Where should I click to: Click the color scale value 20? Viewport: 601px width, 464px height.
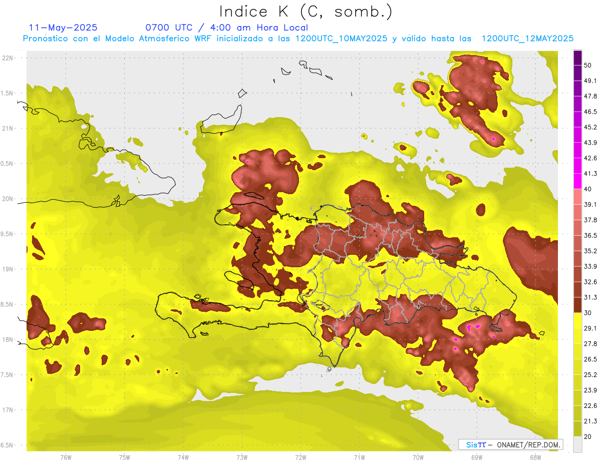tap(588, 436)
